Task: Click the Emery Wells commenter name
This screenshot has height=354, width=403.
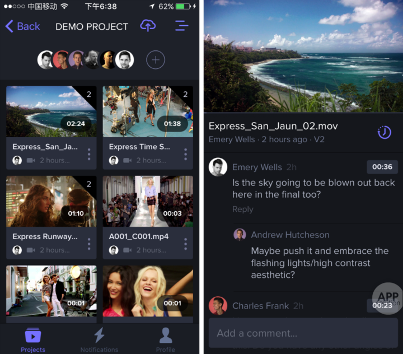Action: 257,167
